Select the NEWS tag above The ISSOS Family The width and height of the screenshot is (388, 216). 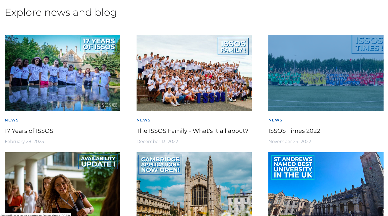coord(143,120)
